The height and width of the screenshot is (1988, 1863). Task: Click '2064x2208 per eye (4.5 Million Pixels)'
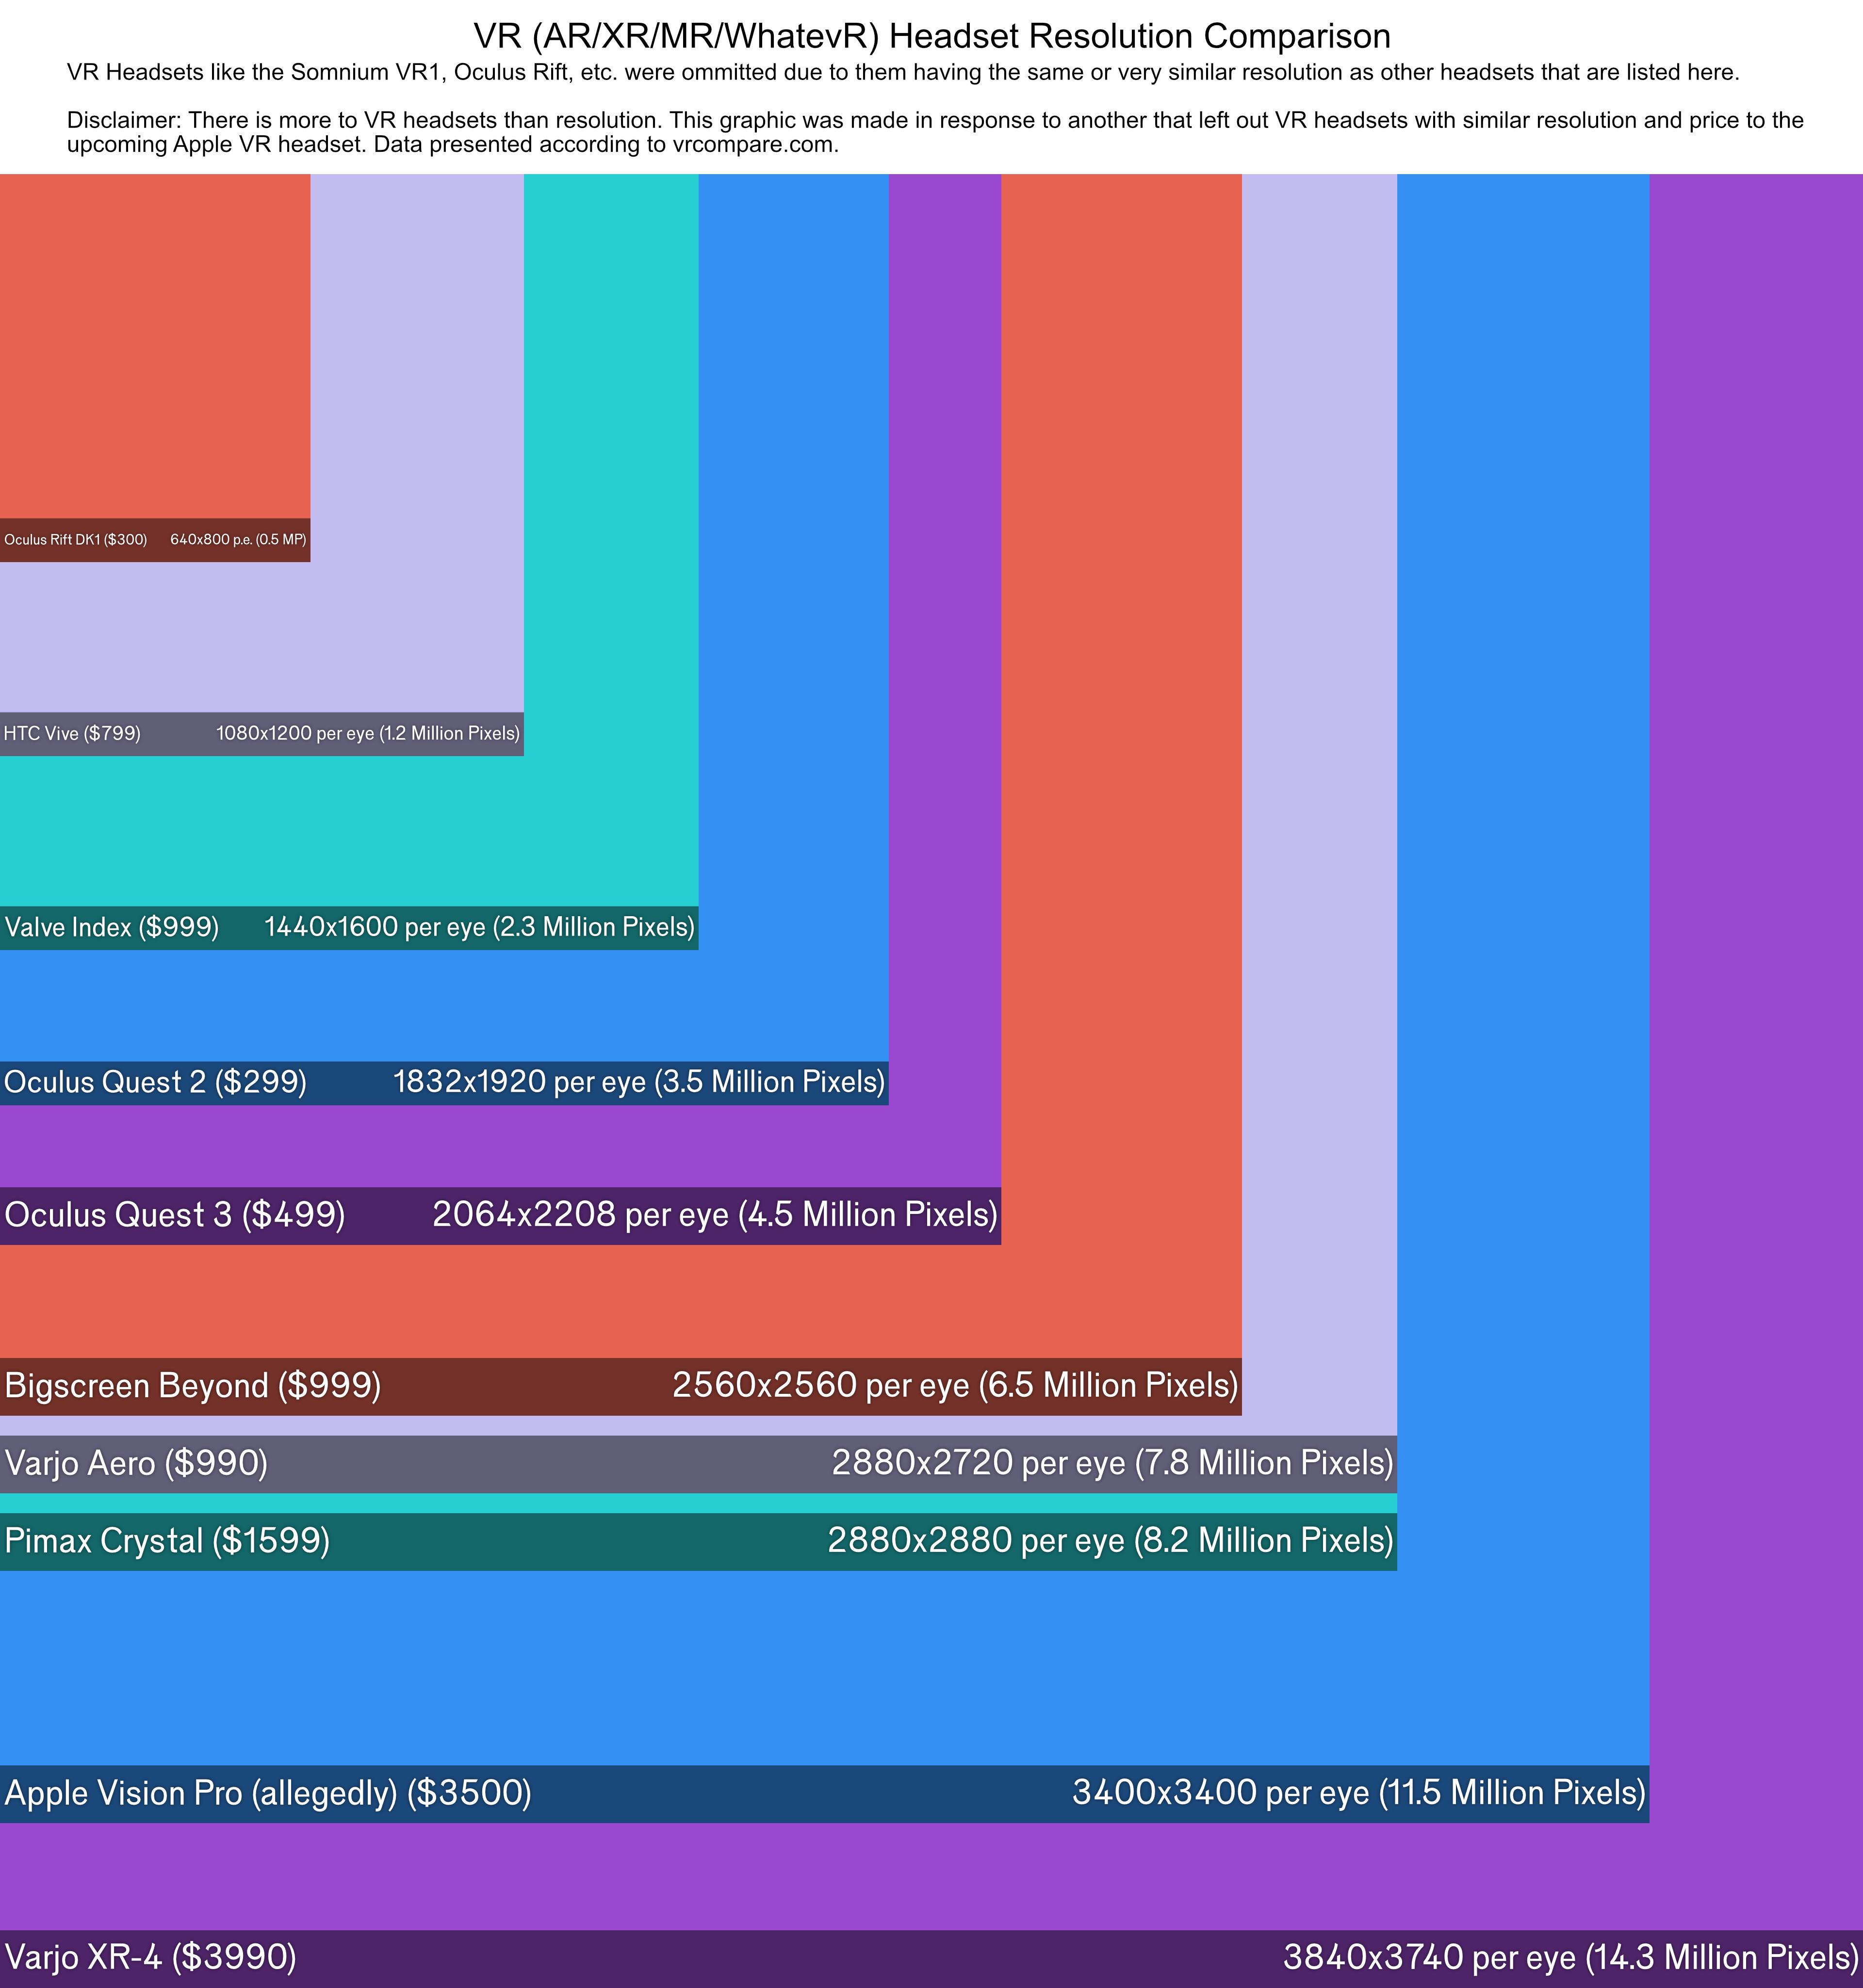pyautogui.click(x=716, y=1216)
